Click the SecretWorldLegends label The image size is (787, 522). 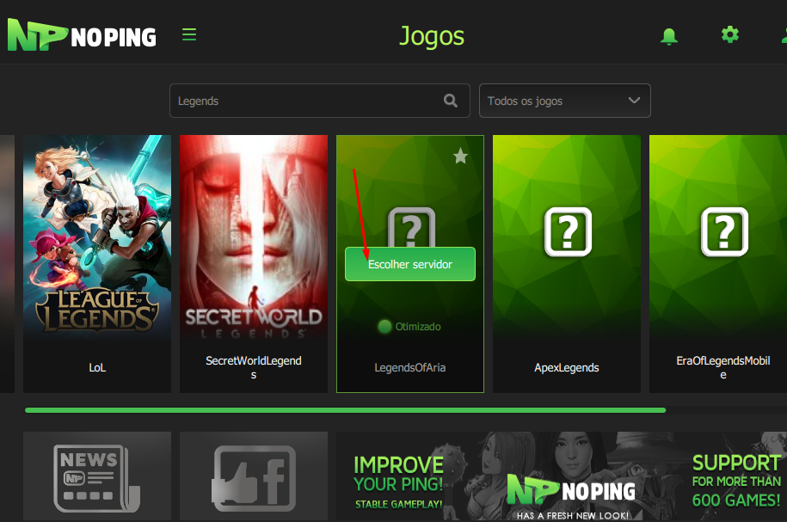(x=254, y=367)
